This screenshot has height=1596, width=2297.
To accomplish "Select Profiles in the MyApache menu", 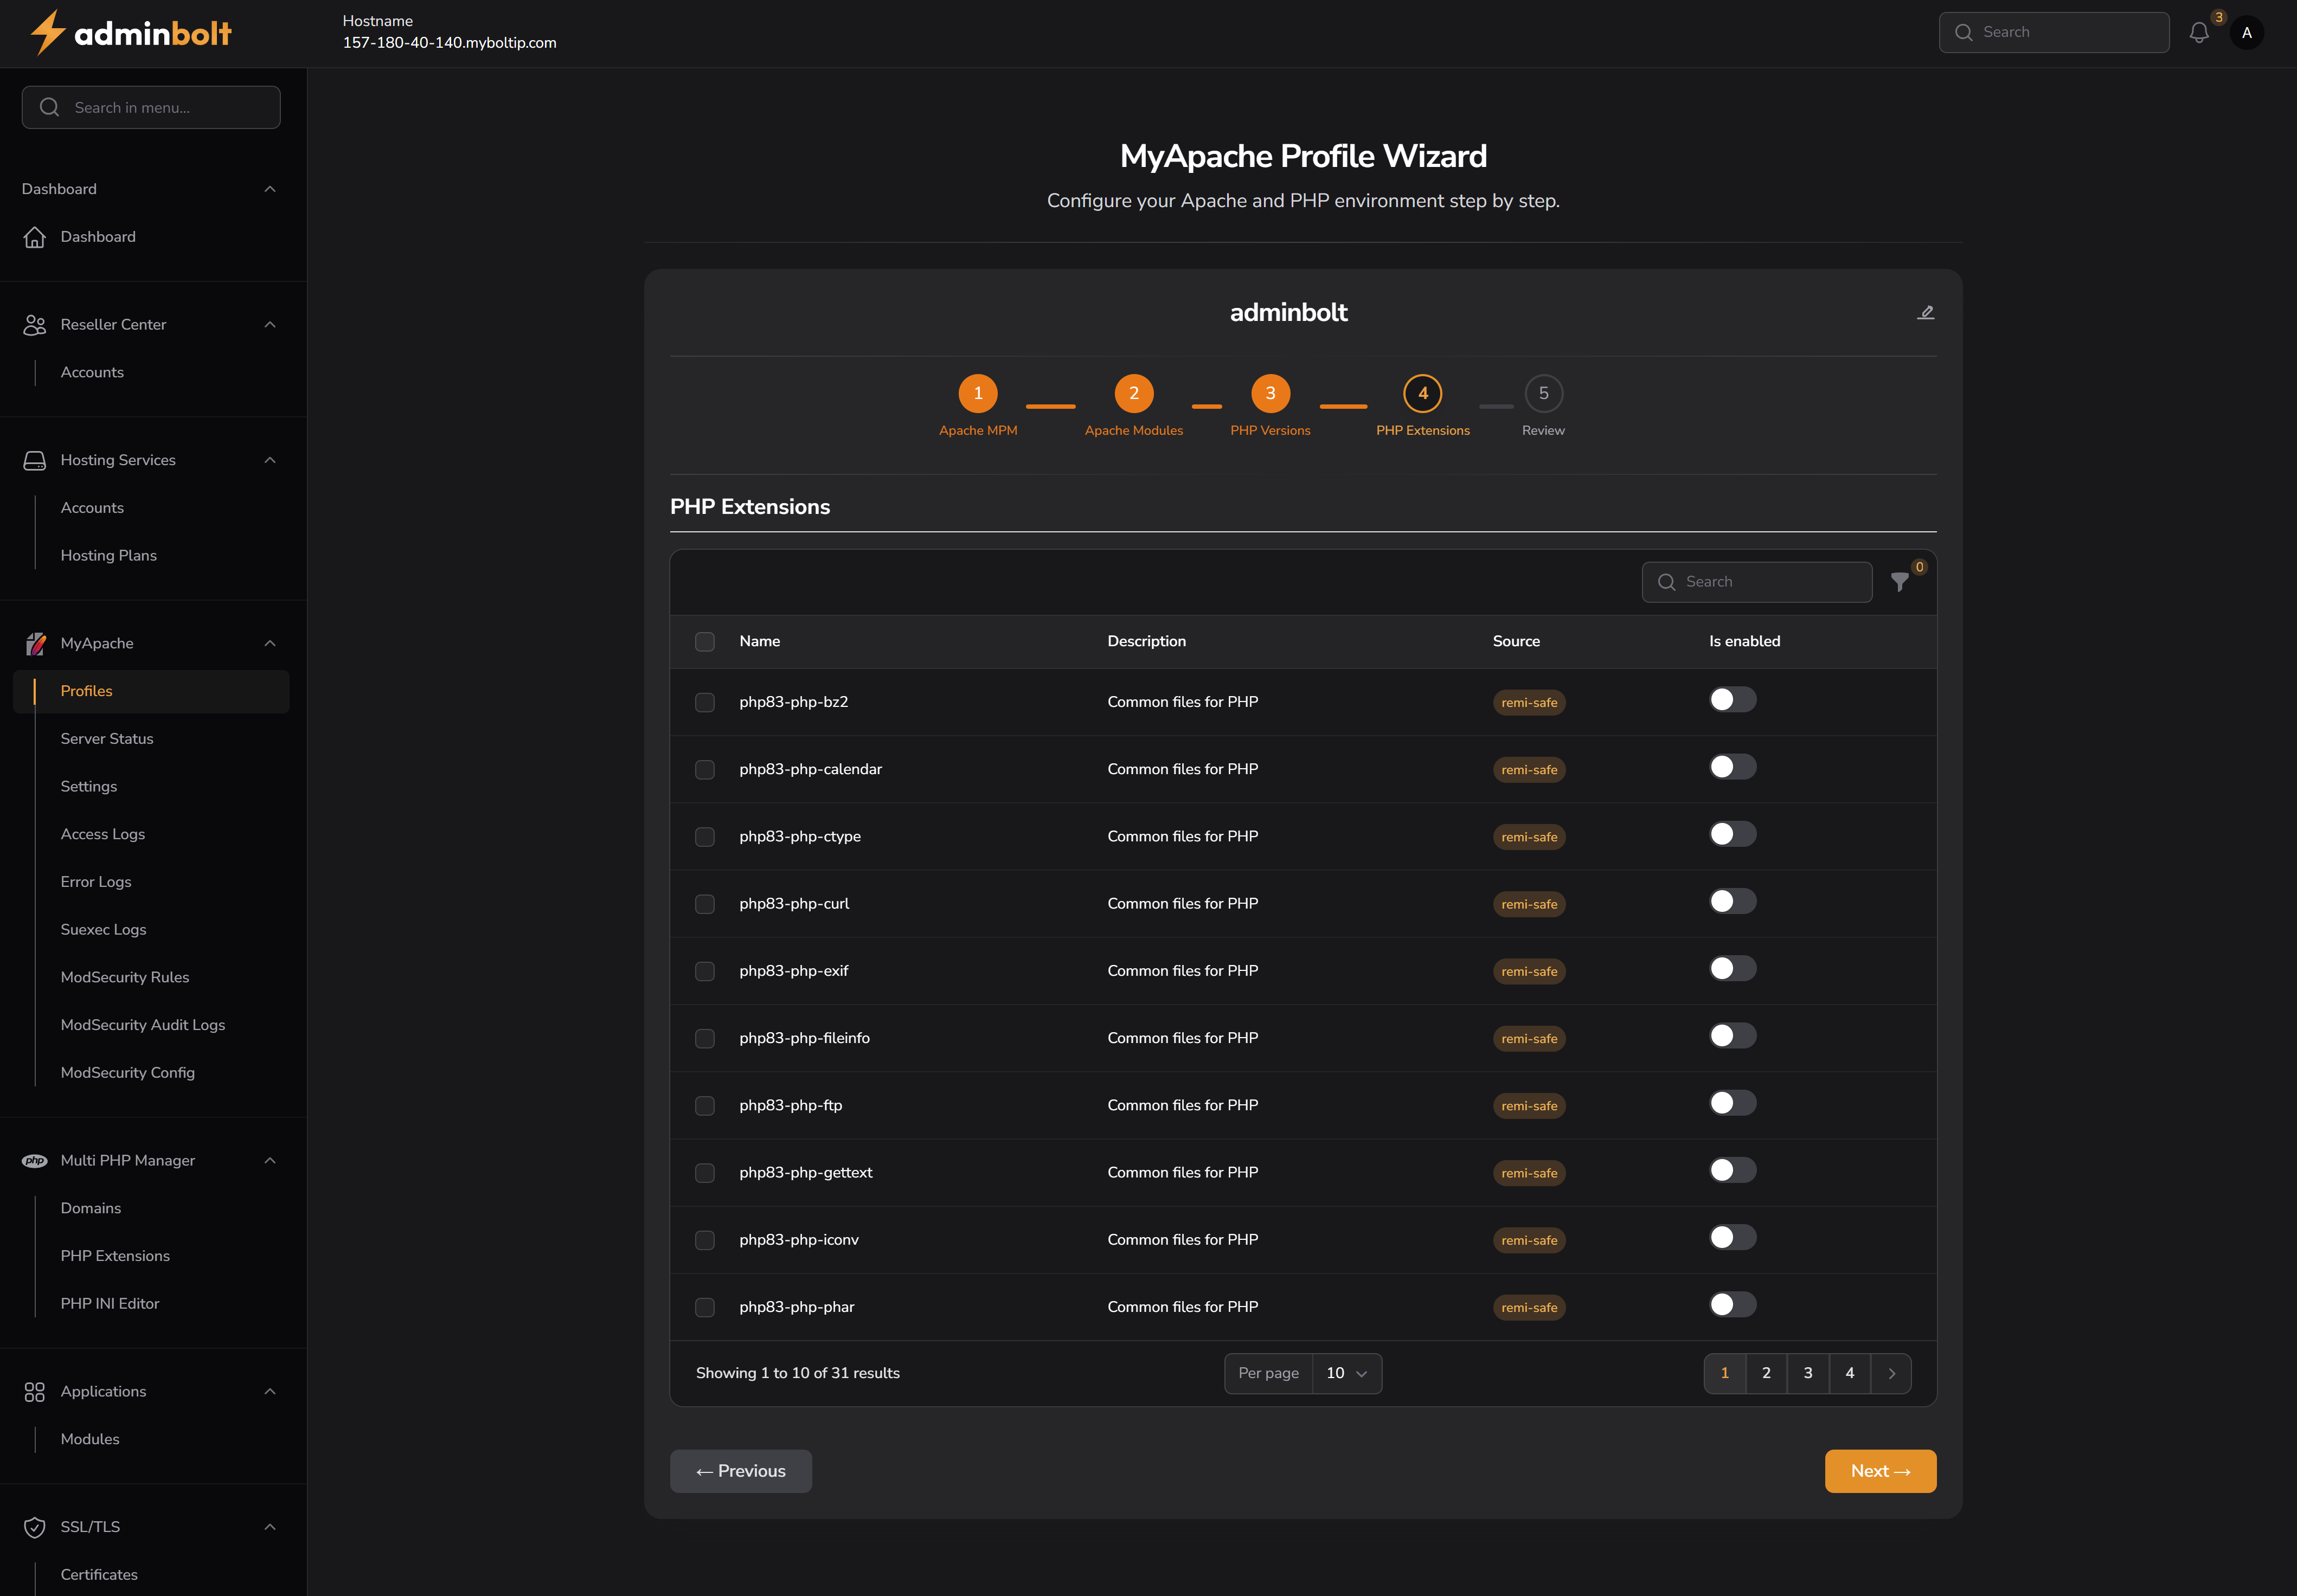I will coord(86,690).
